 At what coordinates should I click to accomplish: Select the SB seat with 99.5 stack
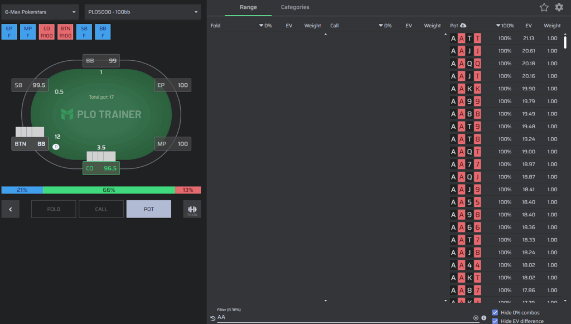30,85
